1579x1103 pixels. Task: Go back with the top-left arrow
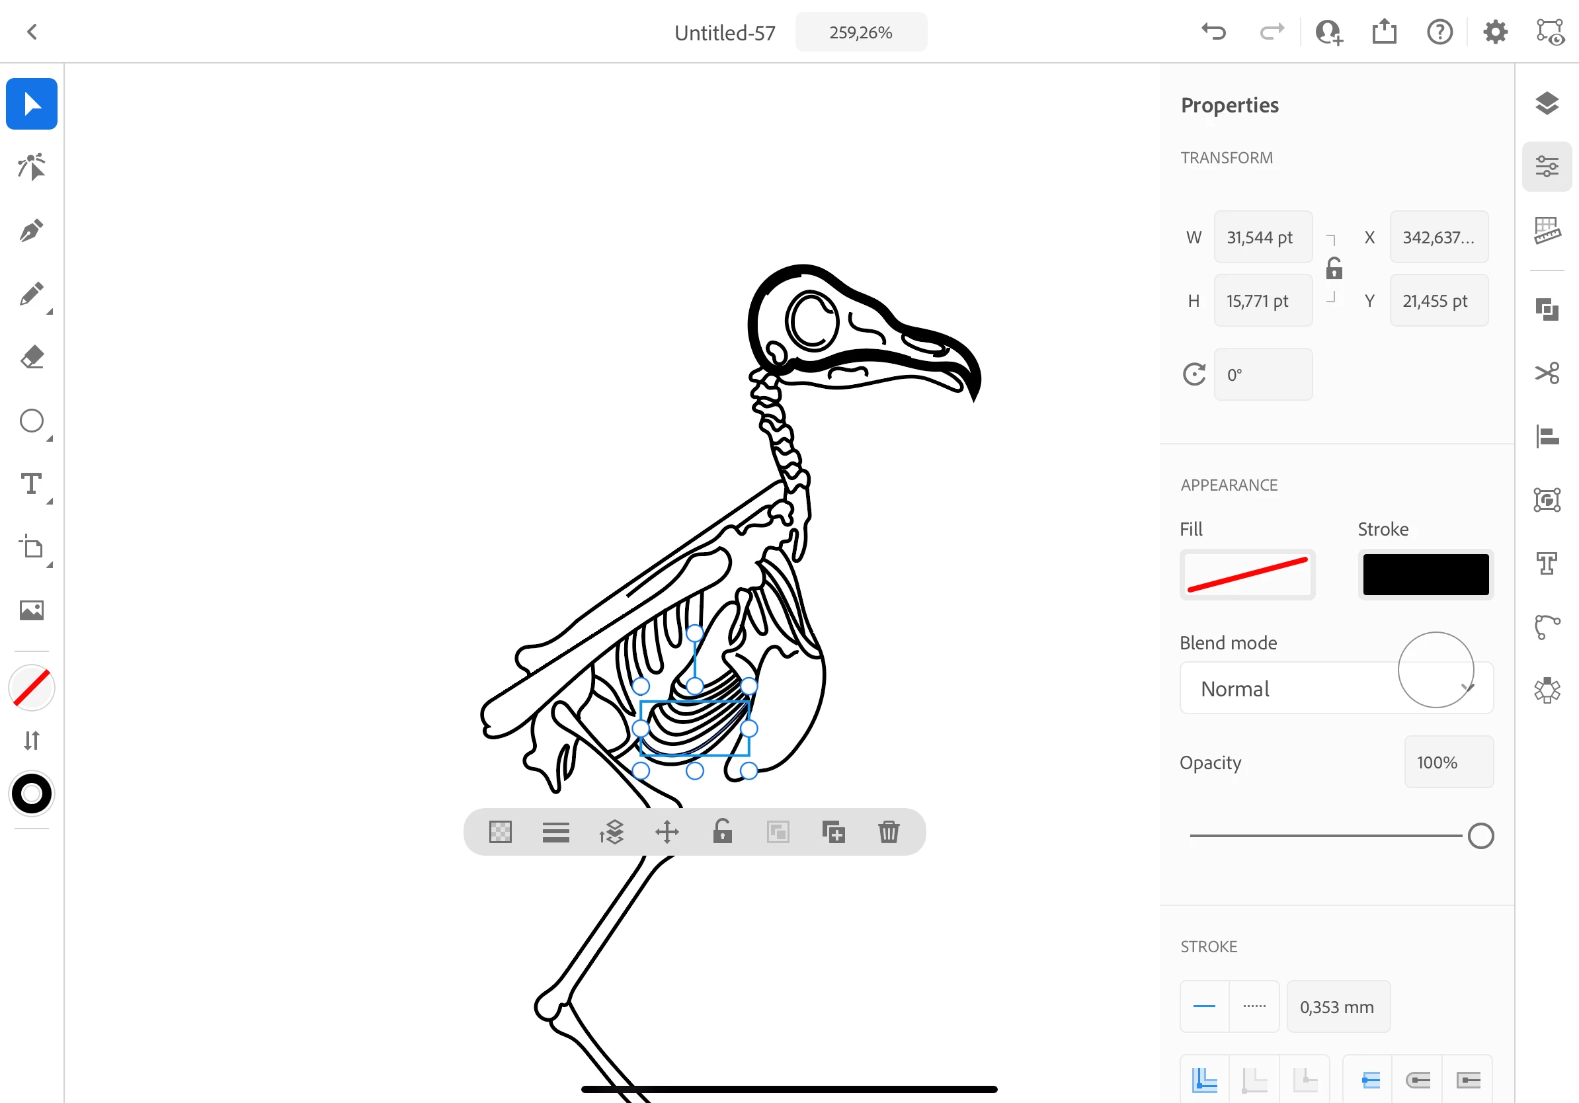point(32,32)
